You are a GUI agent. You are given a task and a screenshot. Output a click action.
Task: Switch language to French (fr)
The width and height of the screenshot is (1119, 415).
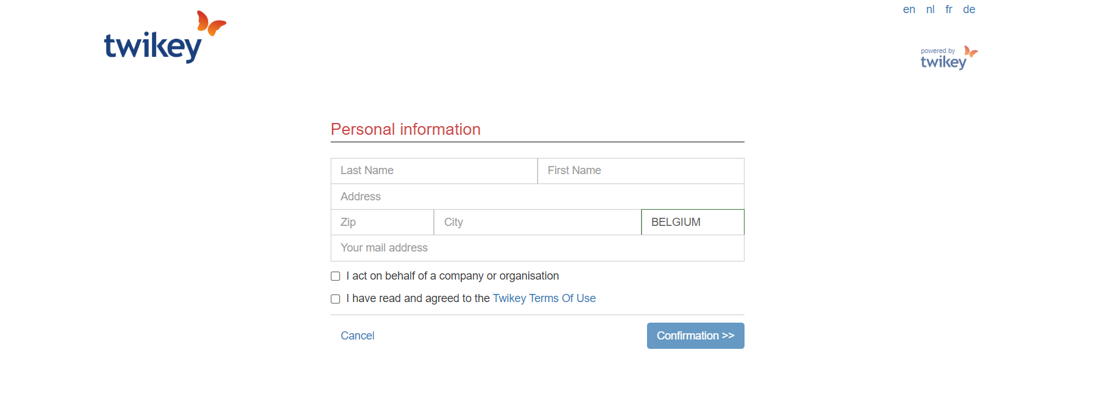pos(949,9)
